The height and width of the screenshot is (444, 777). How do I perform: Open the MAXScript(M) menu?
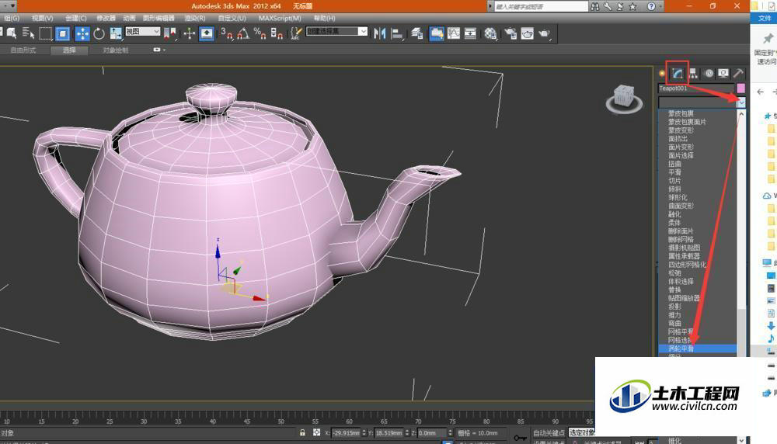(x=280, y=18)
